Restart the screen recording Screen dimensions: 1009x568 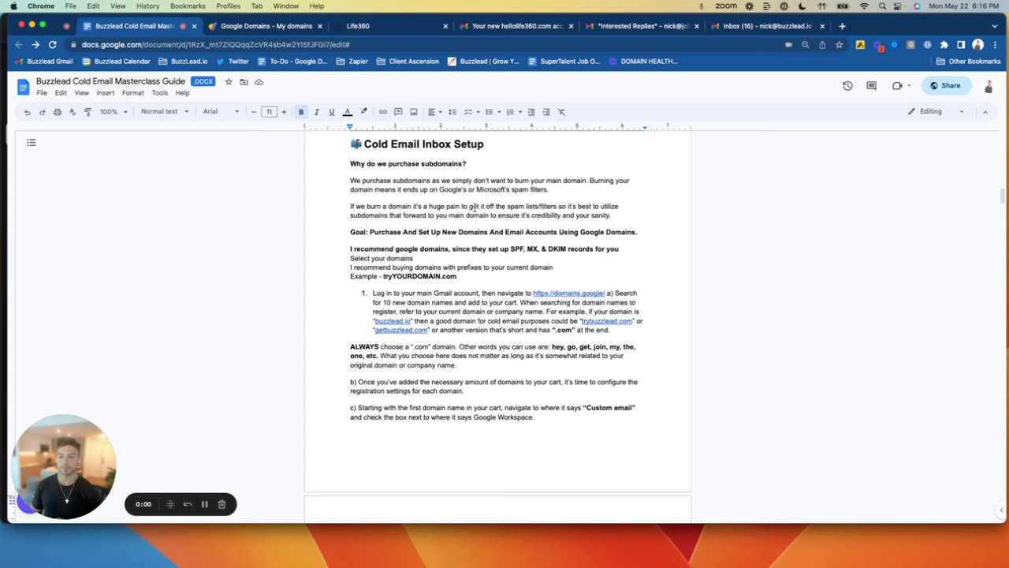tap(188, 505)
